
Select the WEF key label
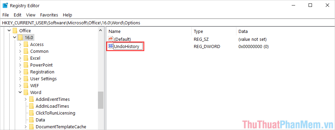tap(34, 85)
